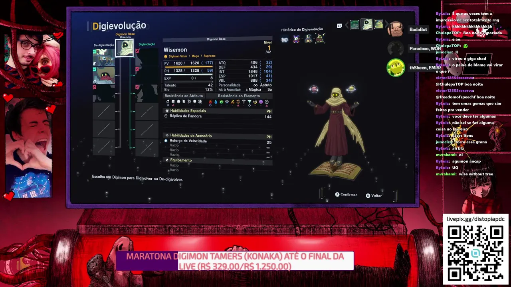Image resolution: width=511 pixels, height=287 pixels.
Task: Click the Elo 12% value
Action: [209, 90]
